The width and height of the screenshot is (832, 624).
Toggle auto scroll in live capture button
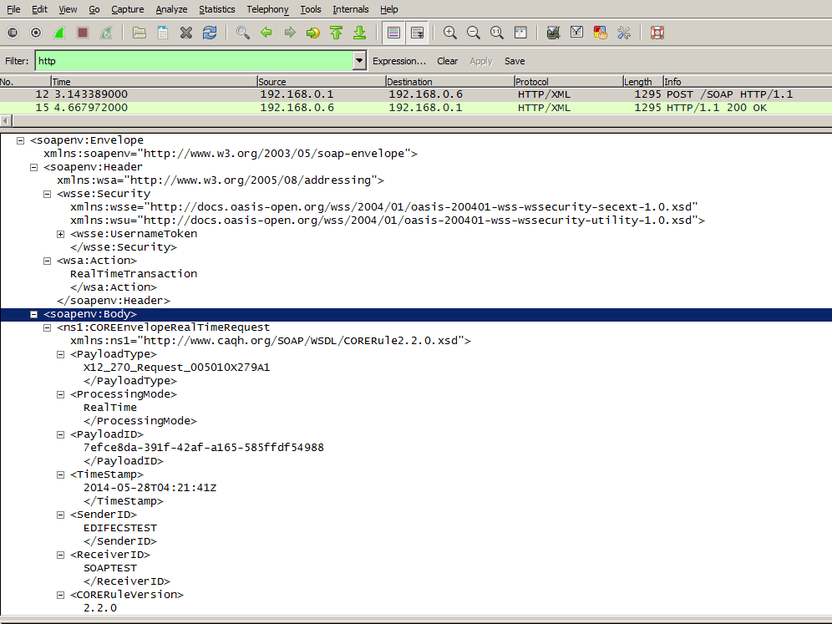[x=417, y=33]
